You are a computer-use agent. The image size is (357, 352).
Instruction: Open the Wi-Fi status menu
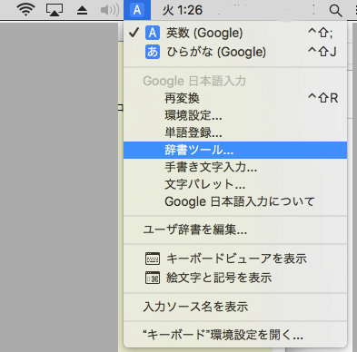[25, 10]
